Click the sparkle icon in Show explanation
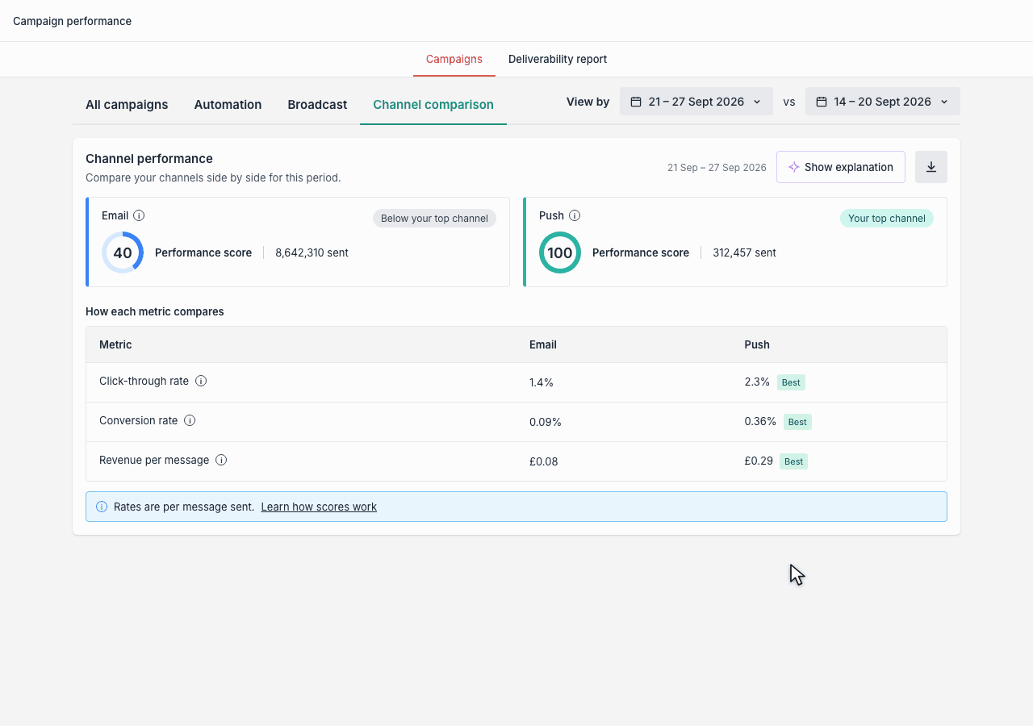The width and height of the screenshot is (1033, 726). pyautogui.click(x=794, y=167)
